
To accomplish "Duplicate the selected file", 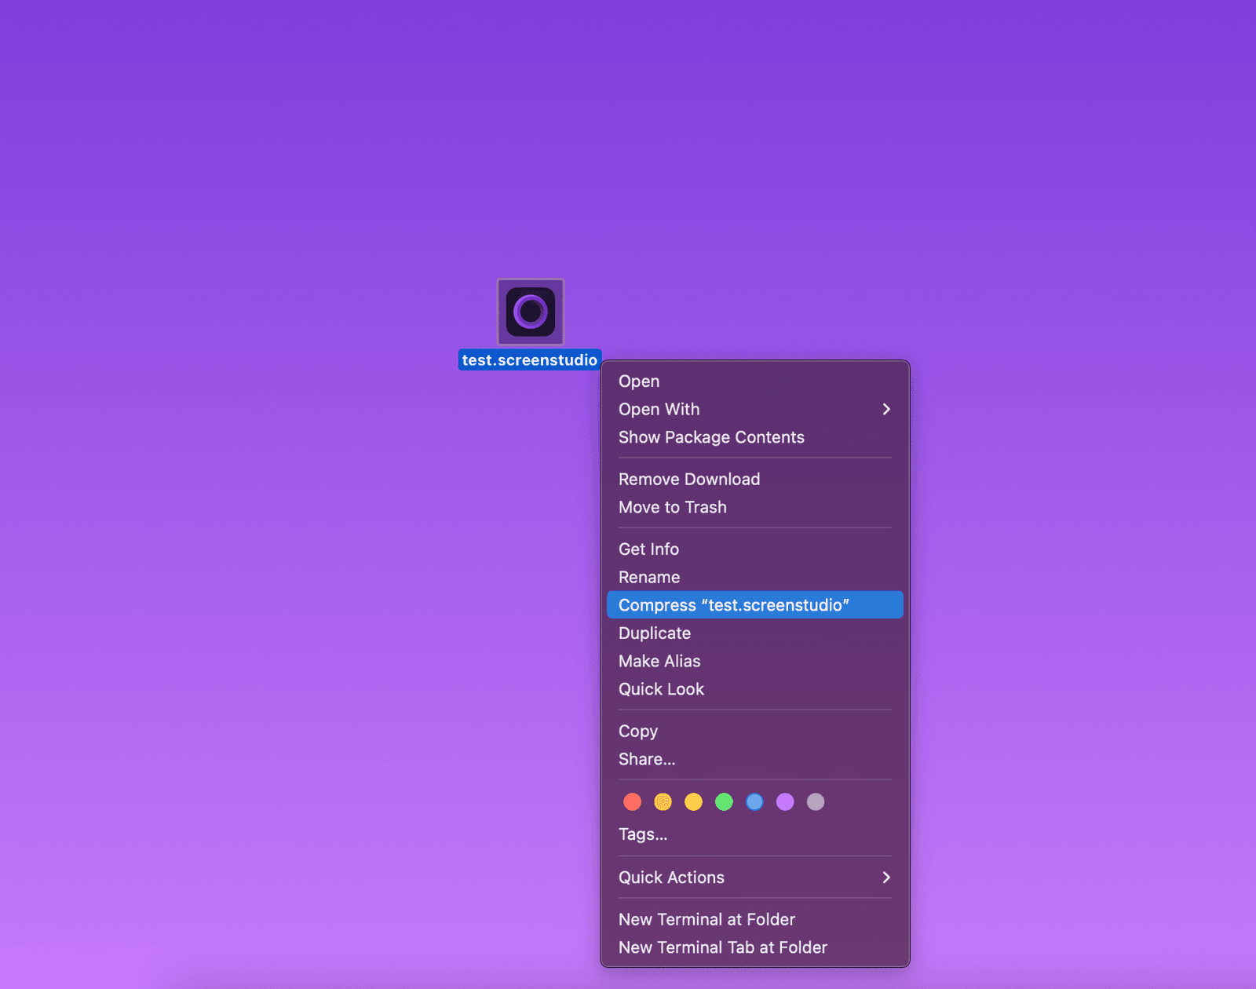I will (654, 633).
